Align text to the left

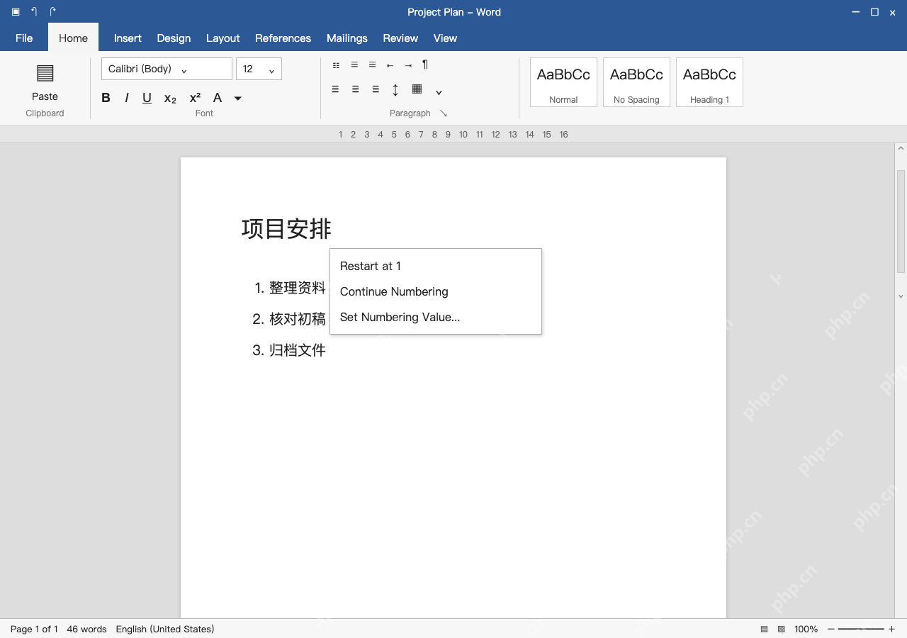click(335, 89)
